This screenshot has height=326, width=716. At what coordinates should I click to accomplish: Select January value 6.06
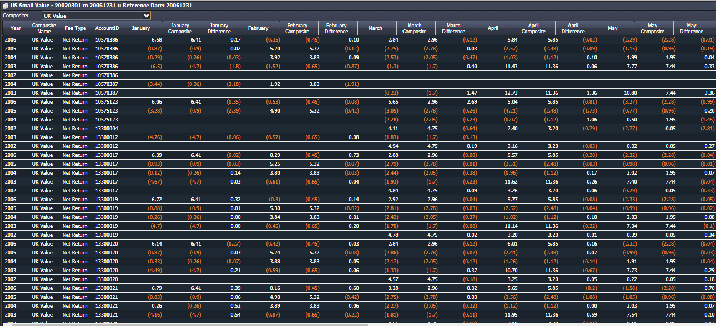pos(156,102)
